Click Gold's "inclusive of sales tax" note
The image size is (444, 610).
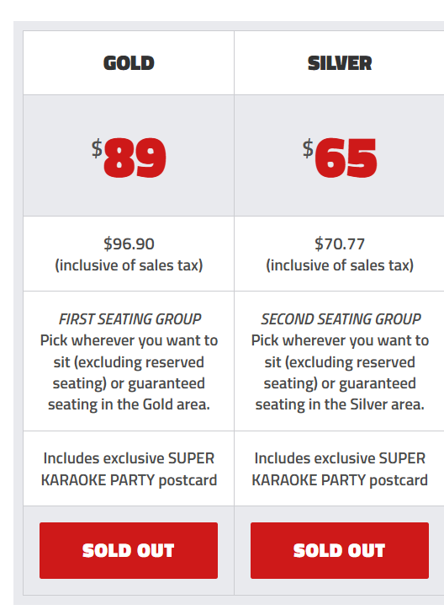[x=129, y=265]
